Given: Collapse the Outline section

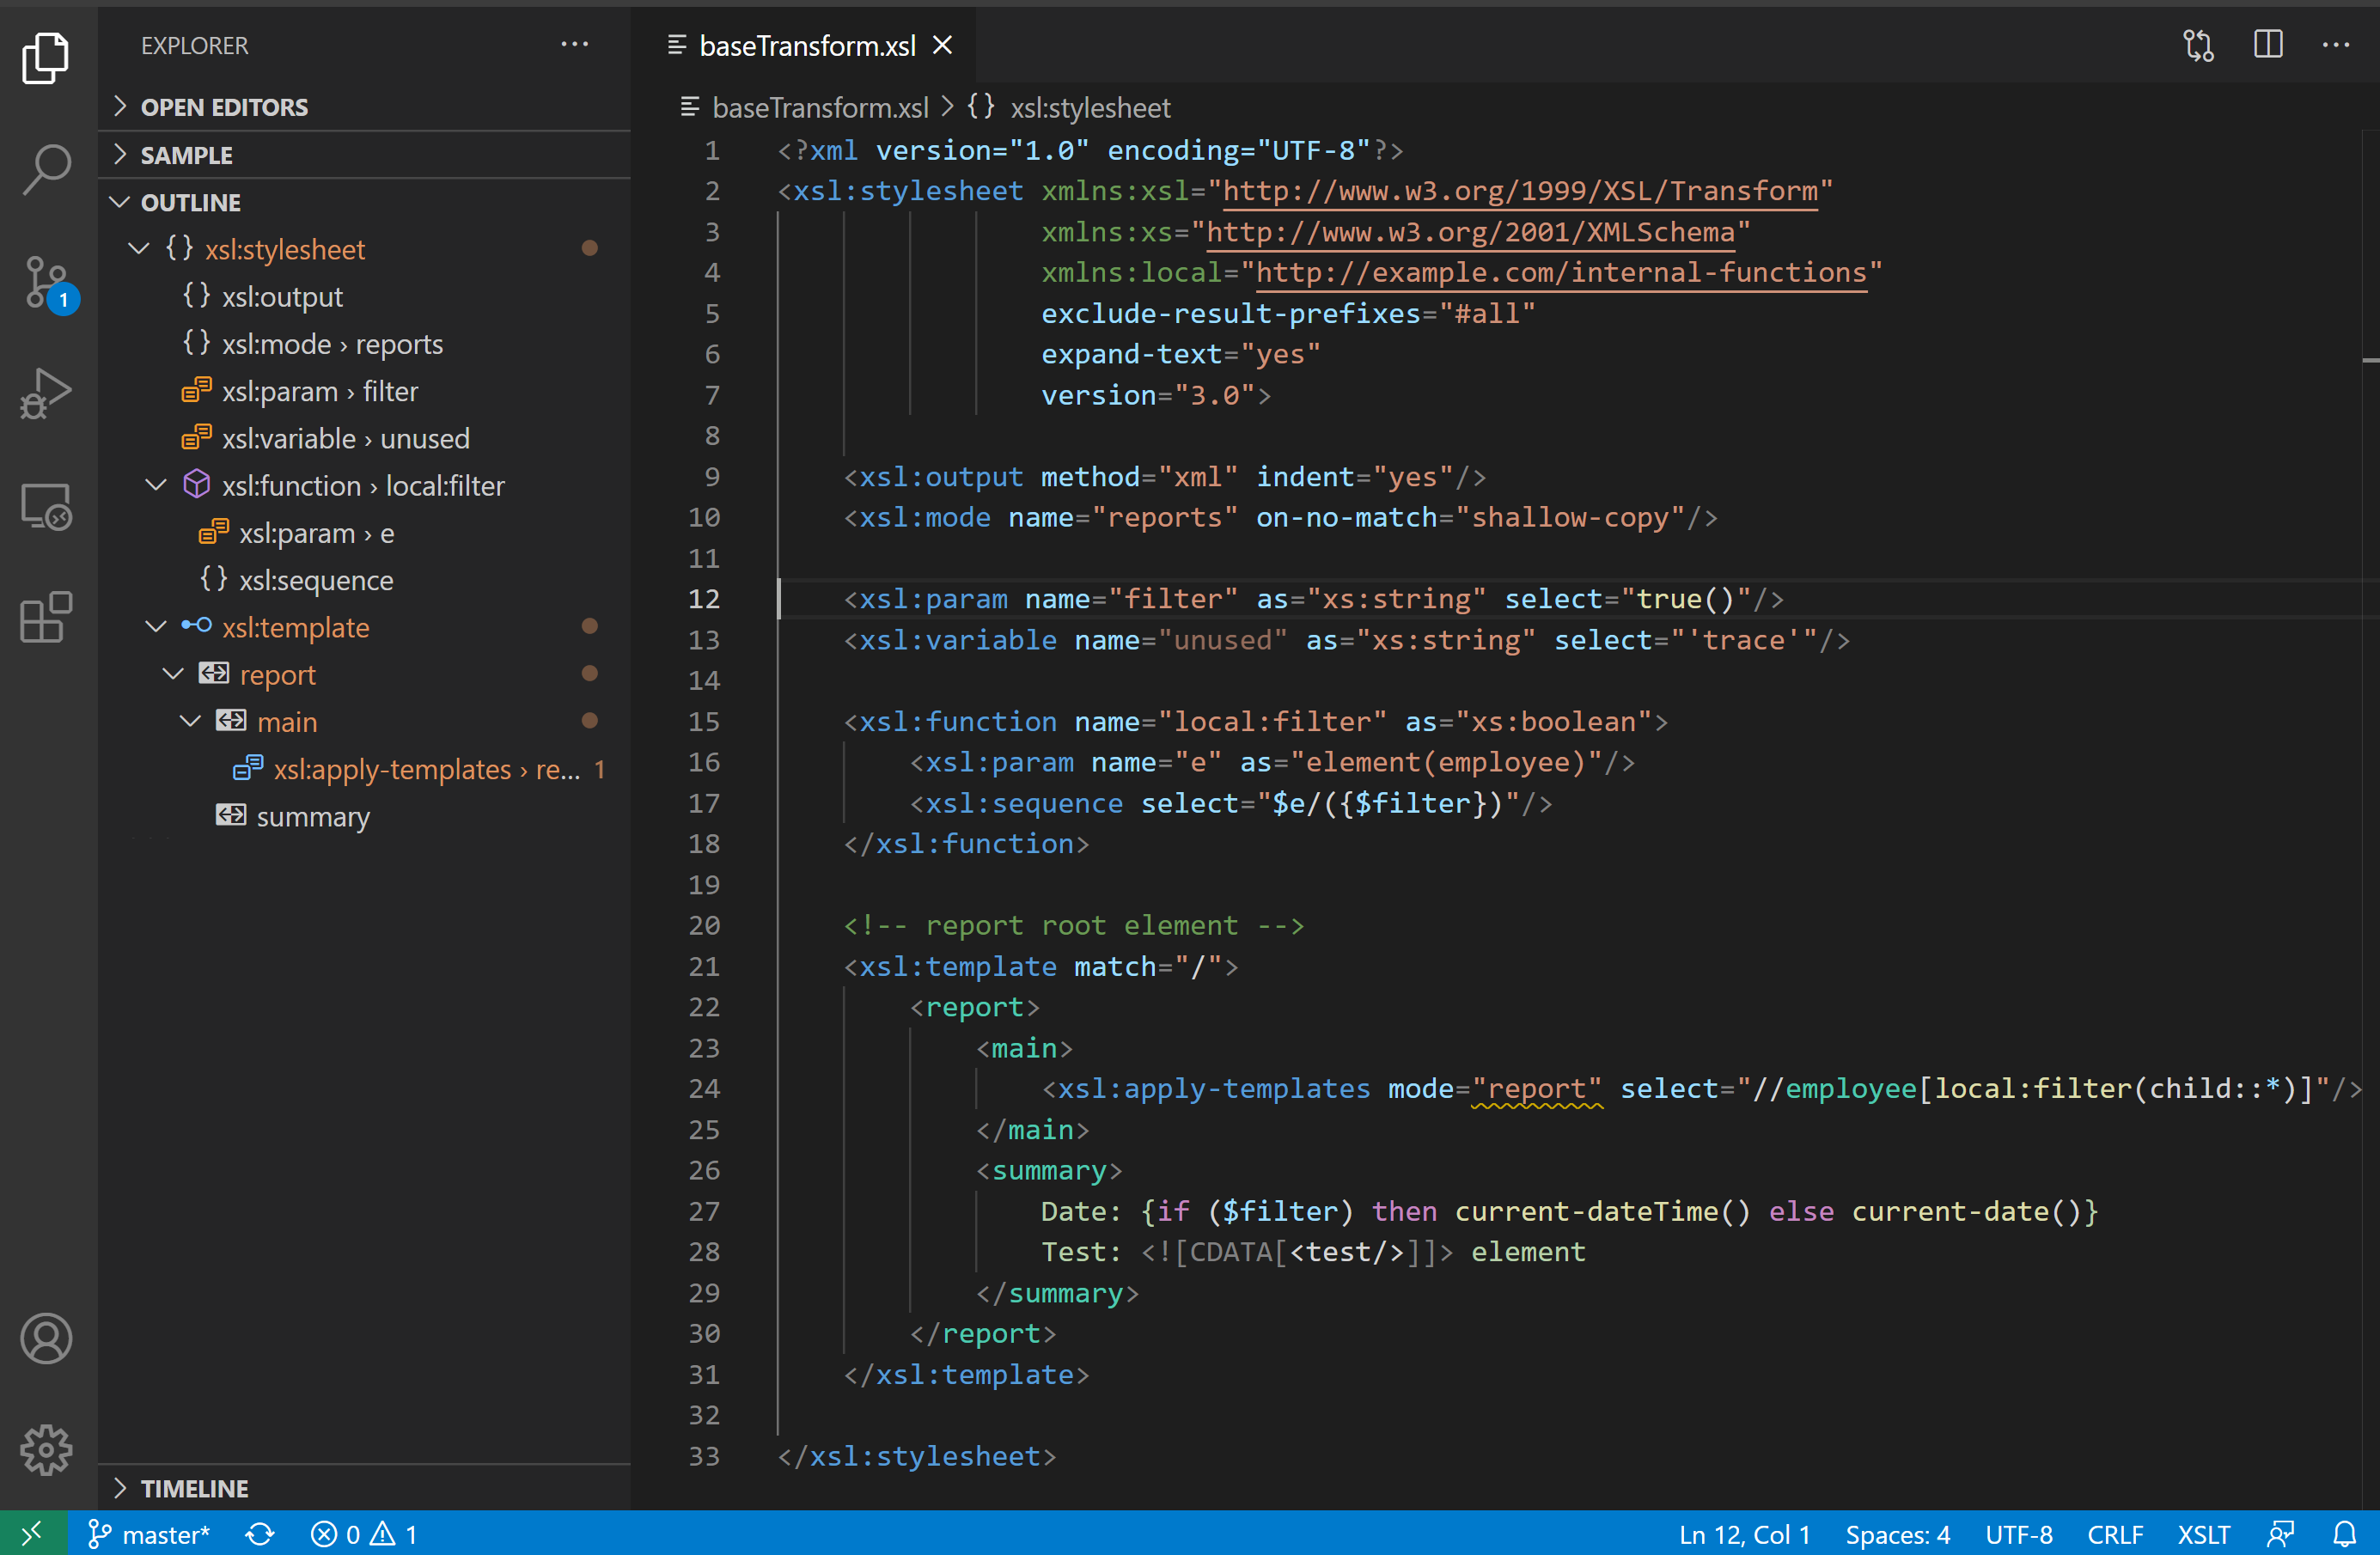Looking at the screenshot, I should pyautogui.click(x=364, y=202).
